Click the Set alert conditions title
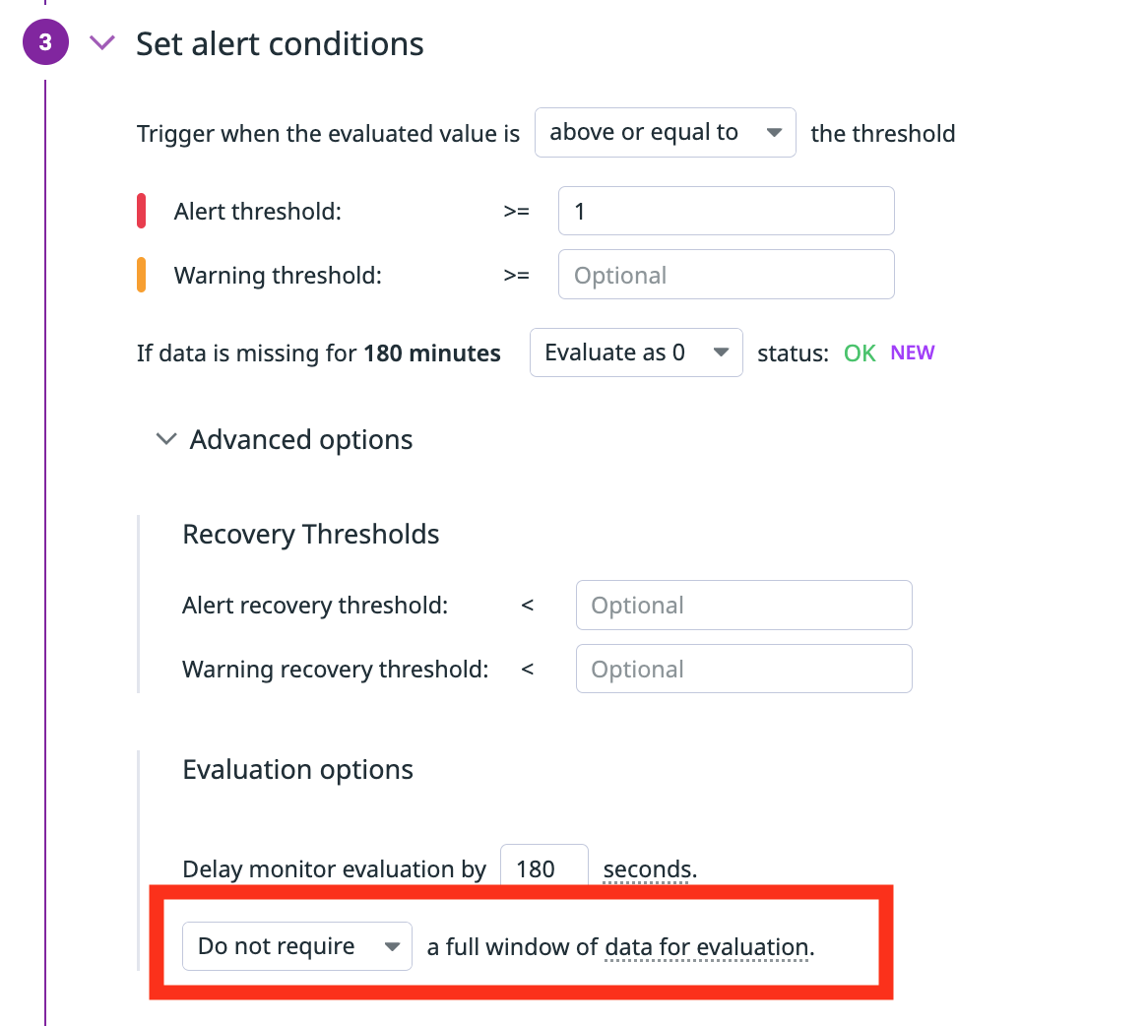1148x1026 pixels. (280, 43)
